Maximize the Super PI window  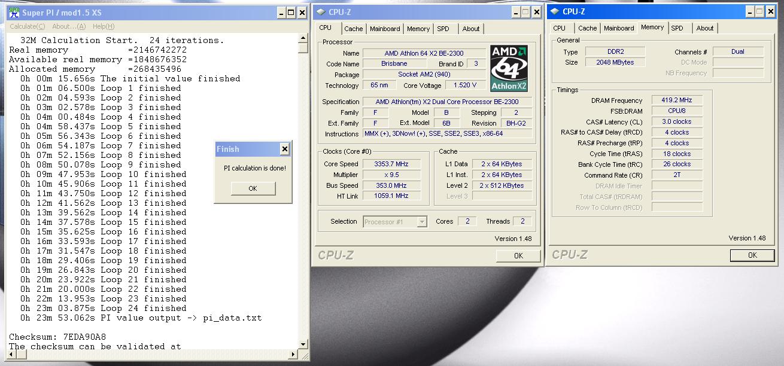coord(291,13)
